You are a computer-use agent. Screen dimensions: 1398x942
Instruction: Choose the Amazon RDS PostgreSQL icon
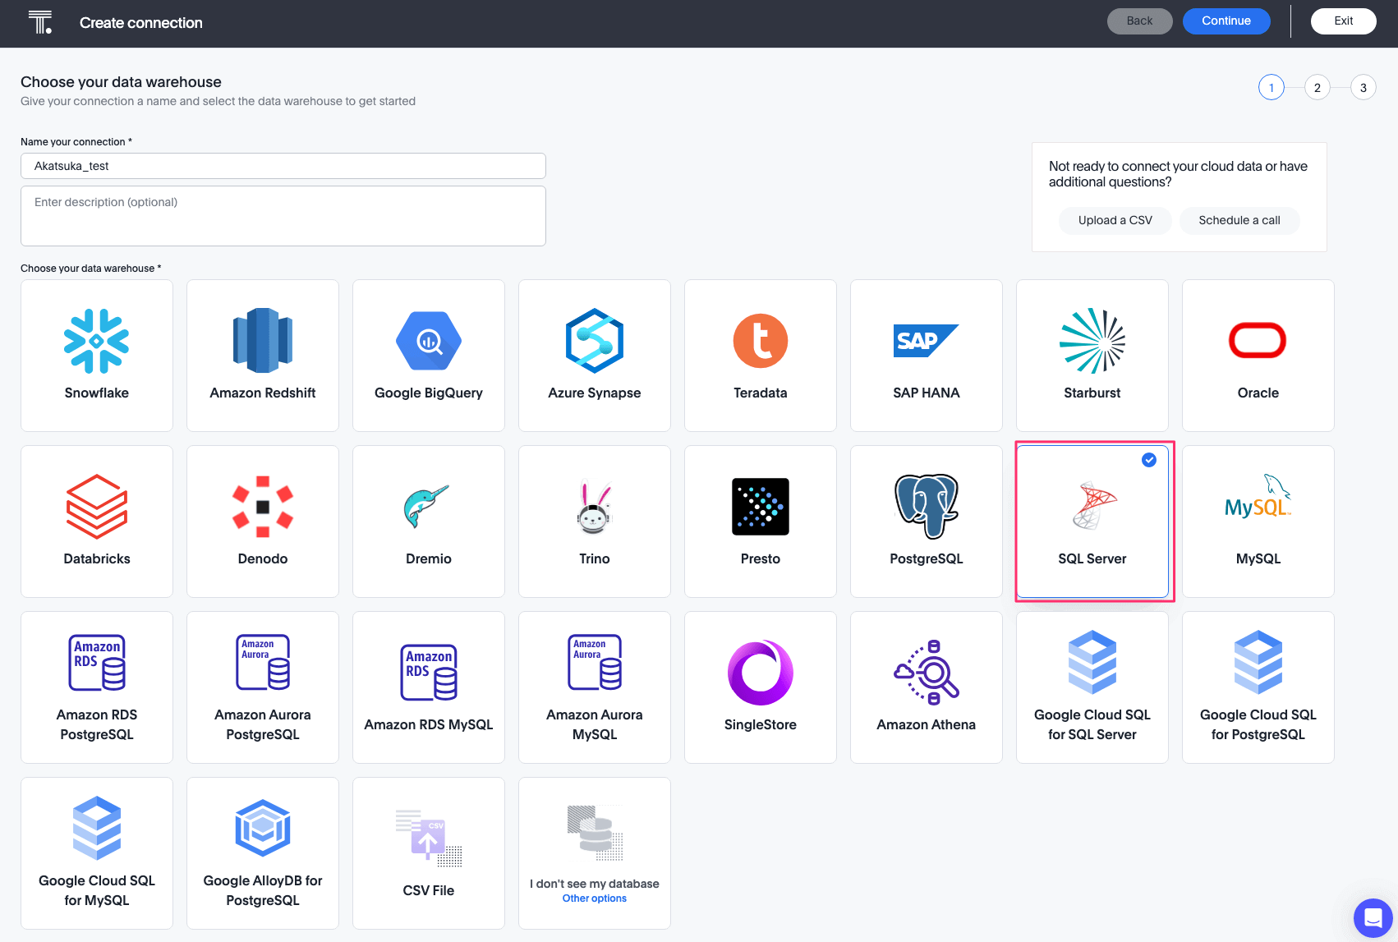pyautogui.click(x=97, y=663)
